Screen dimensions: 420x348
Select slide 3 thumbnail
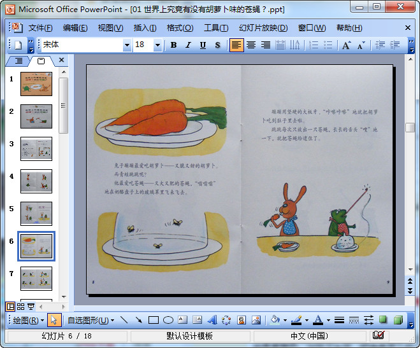36,149
